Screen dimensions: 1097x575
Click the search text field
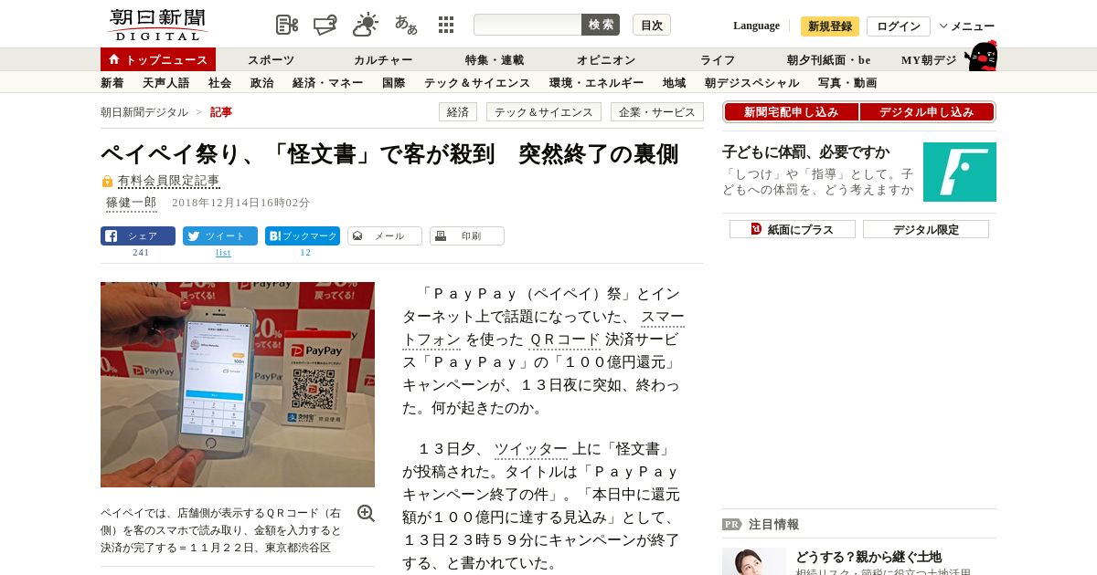pyautogui.click(x=527, y=25)
